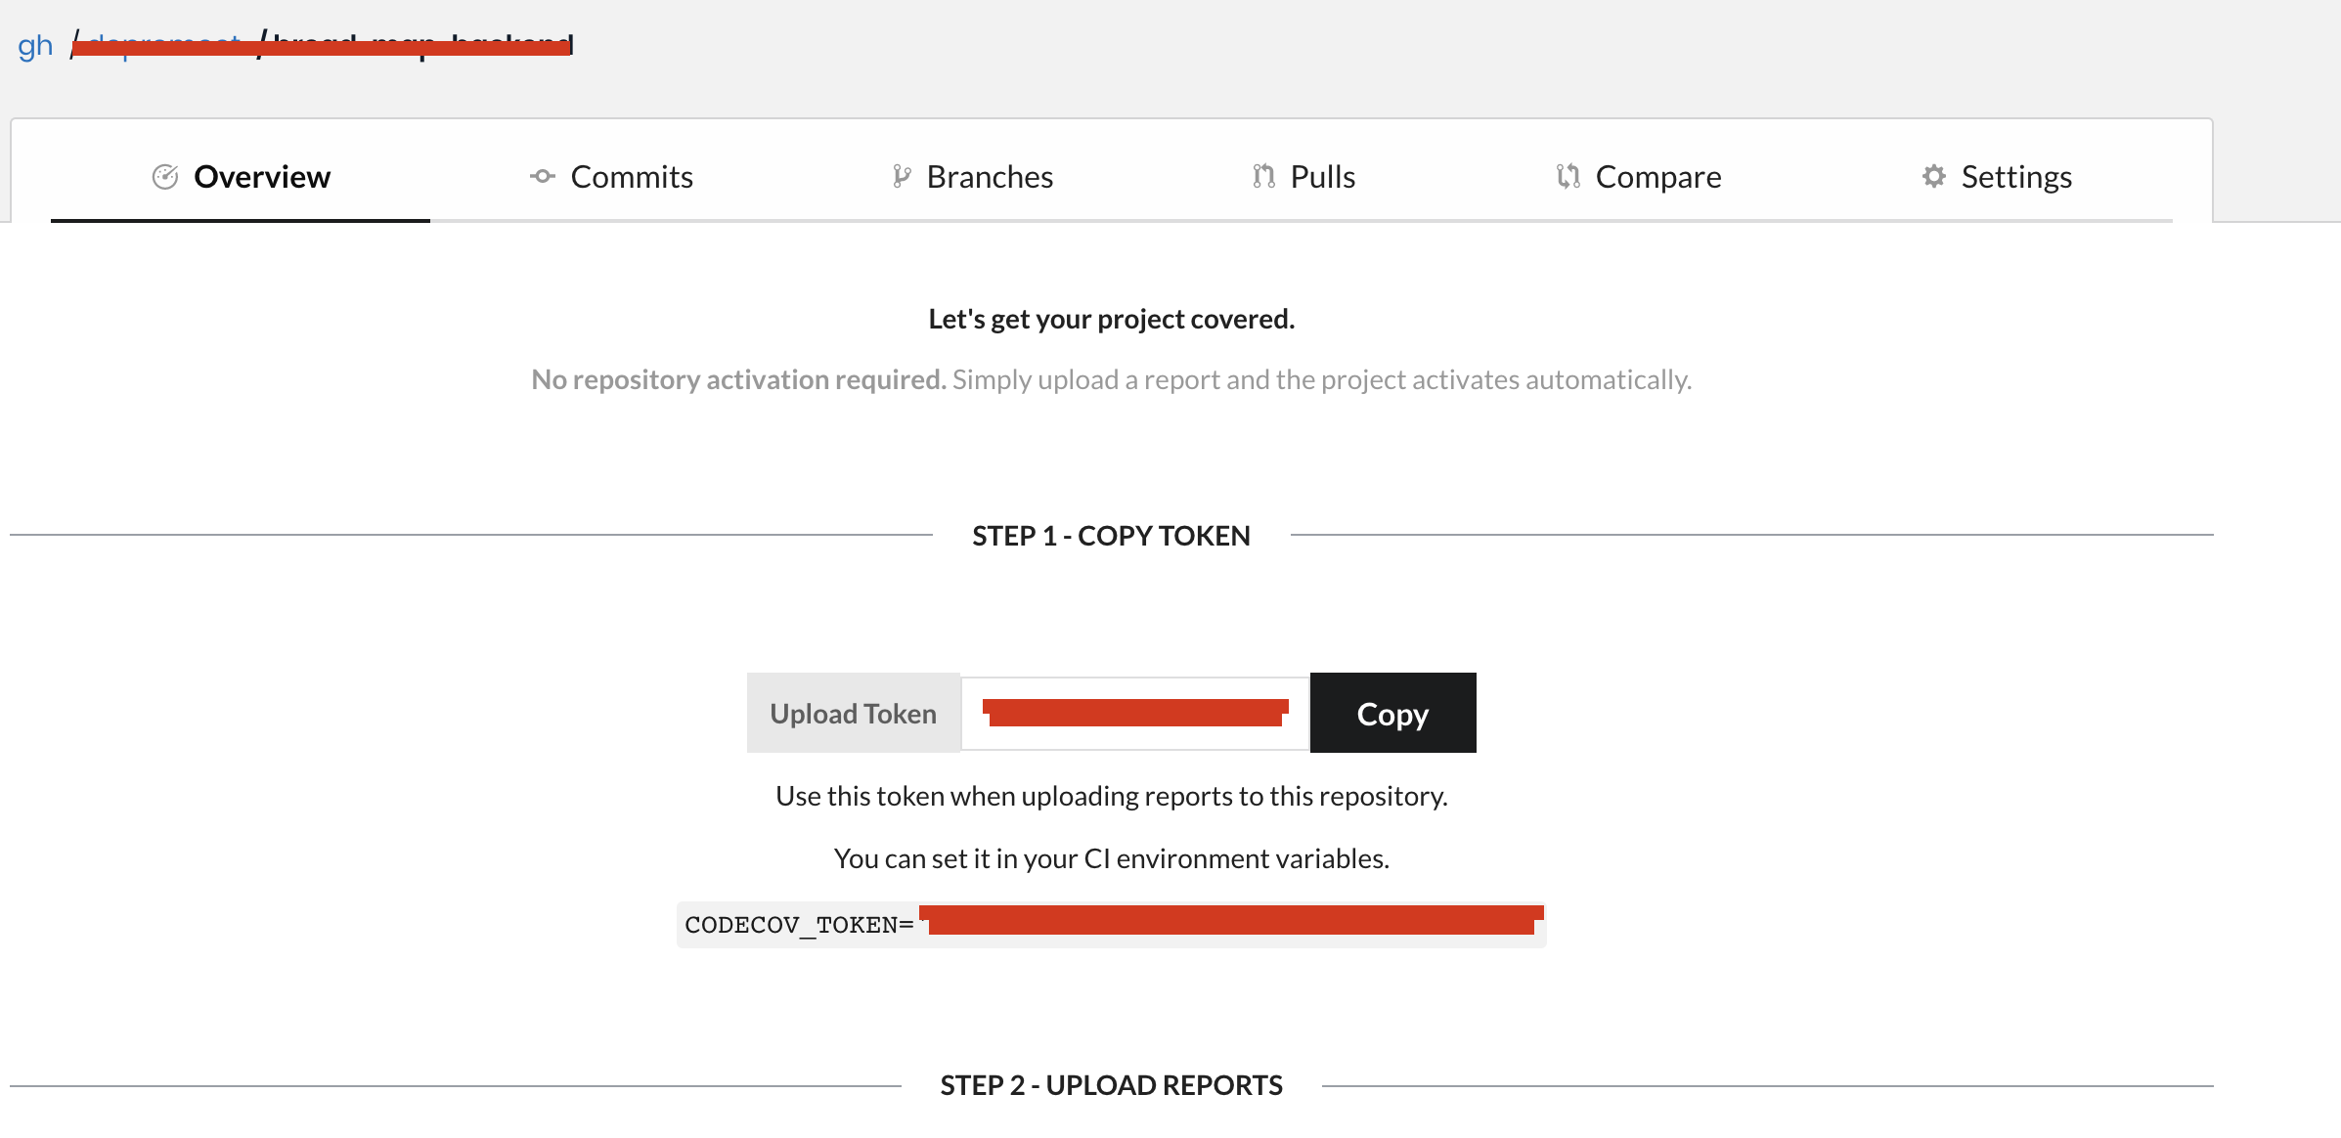Click the redacted owner name link
Screen dimensions: 2341x1138
[164, 45]
